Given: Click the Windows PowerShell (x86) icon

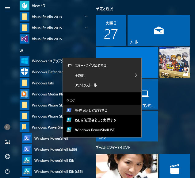Looking at the screenshot, I should [27, 149].
